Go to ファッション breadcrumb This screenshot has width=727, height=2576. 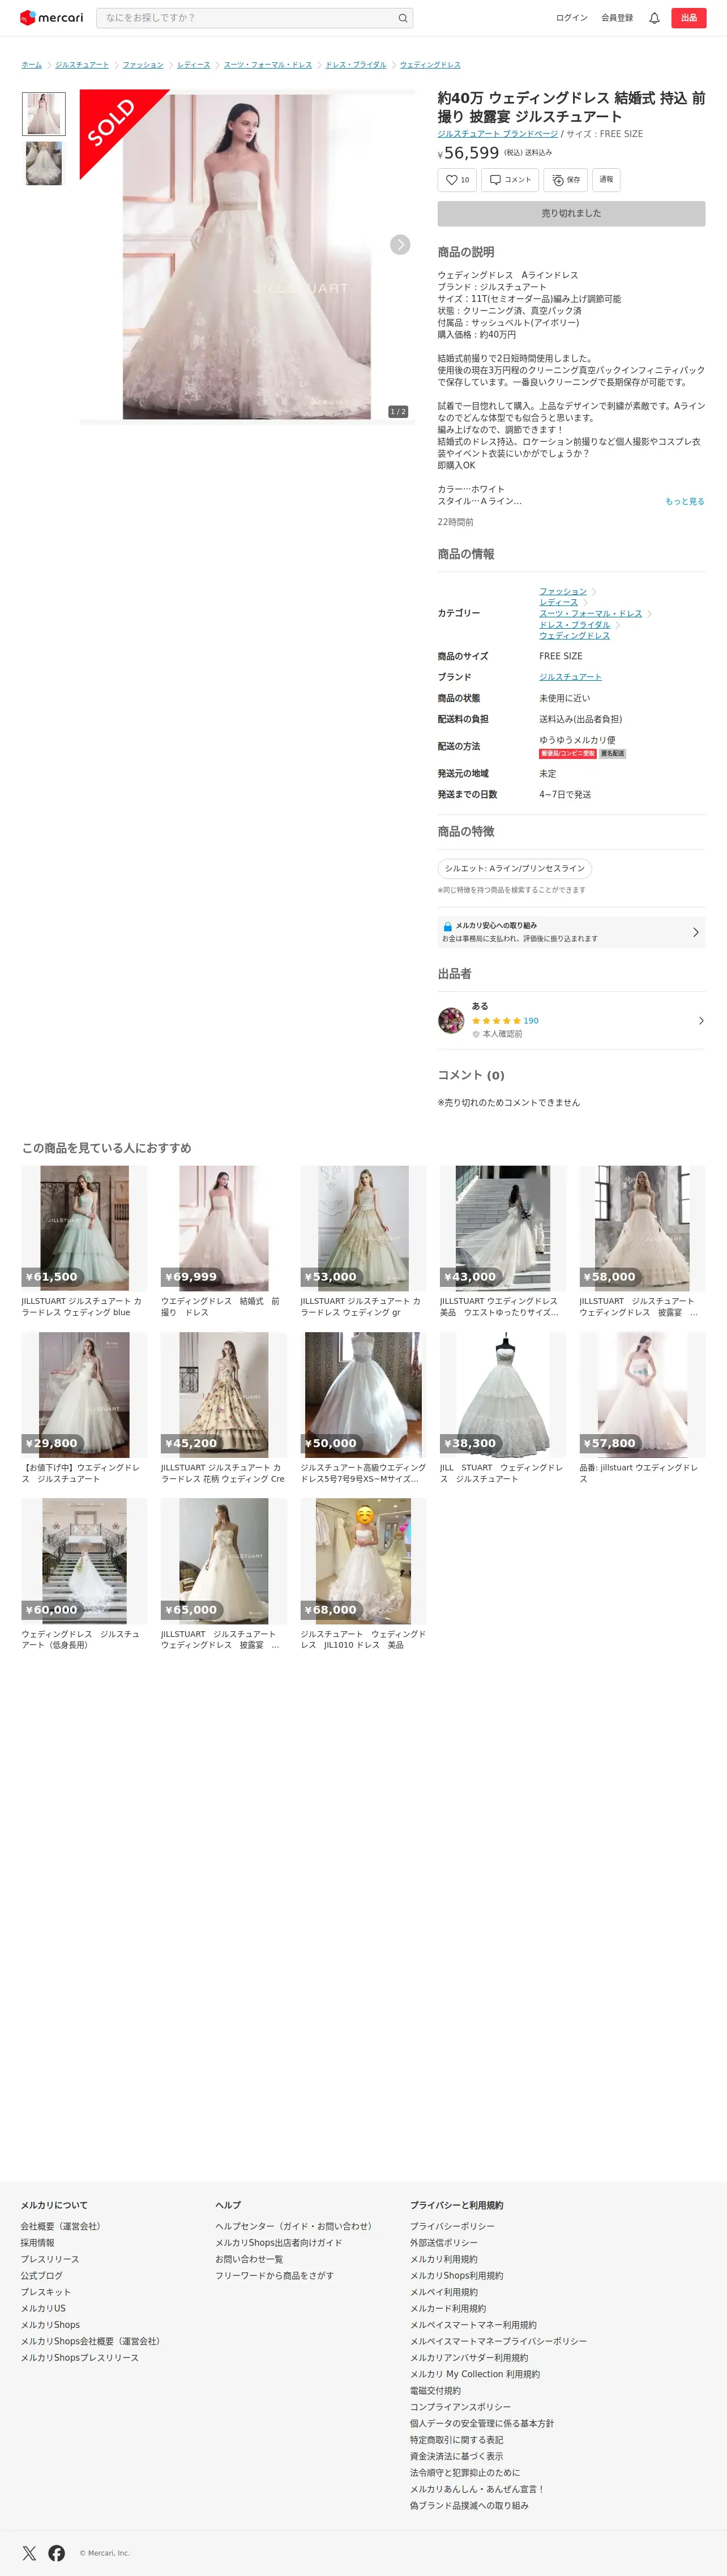143,65
